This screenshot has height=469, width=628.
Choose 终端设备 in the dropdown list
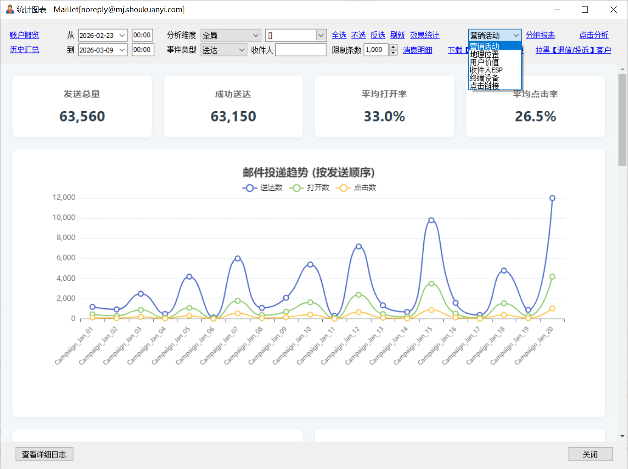point(484,78)
